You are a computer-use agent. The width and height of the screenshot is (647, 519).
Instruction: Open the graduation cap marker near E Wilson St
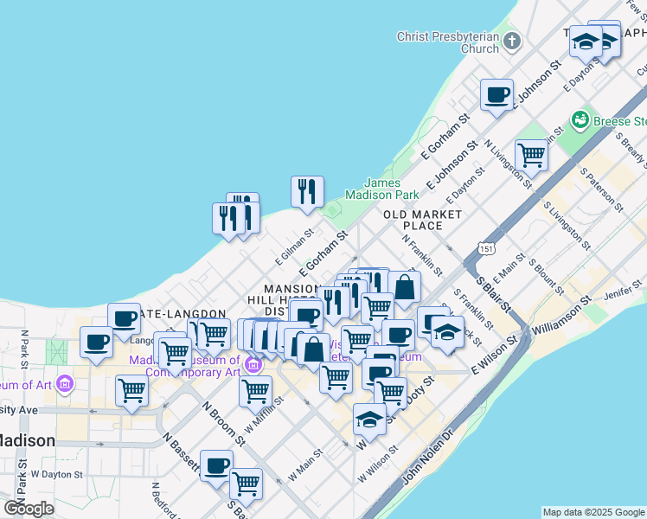[448, 336]
